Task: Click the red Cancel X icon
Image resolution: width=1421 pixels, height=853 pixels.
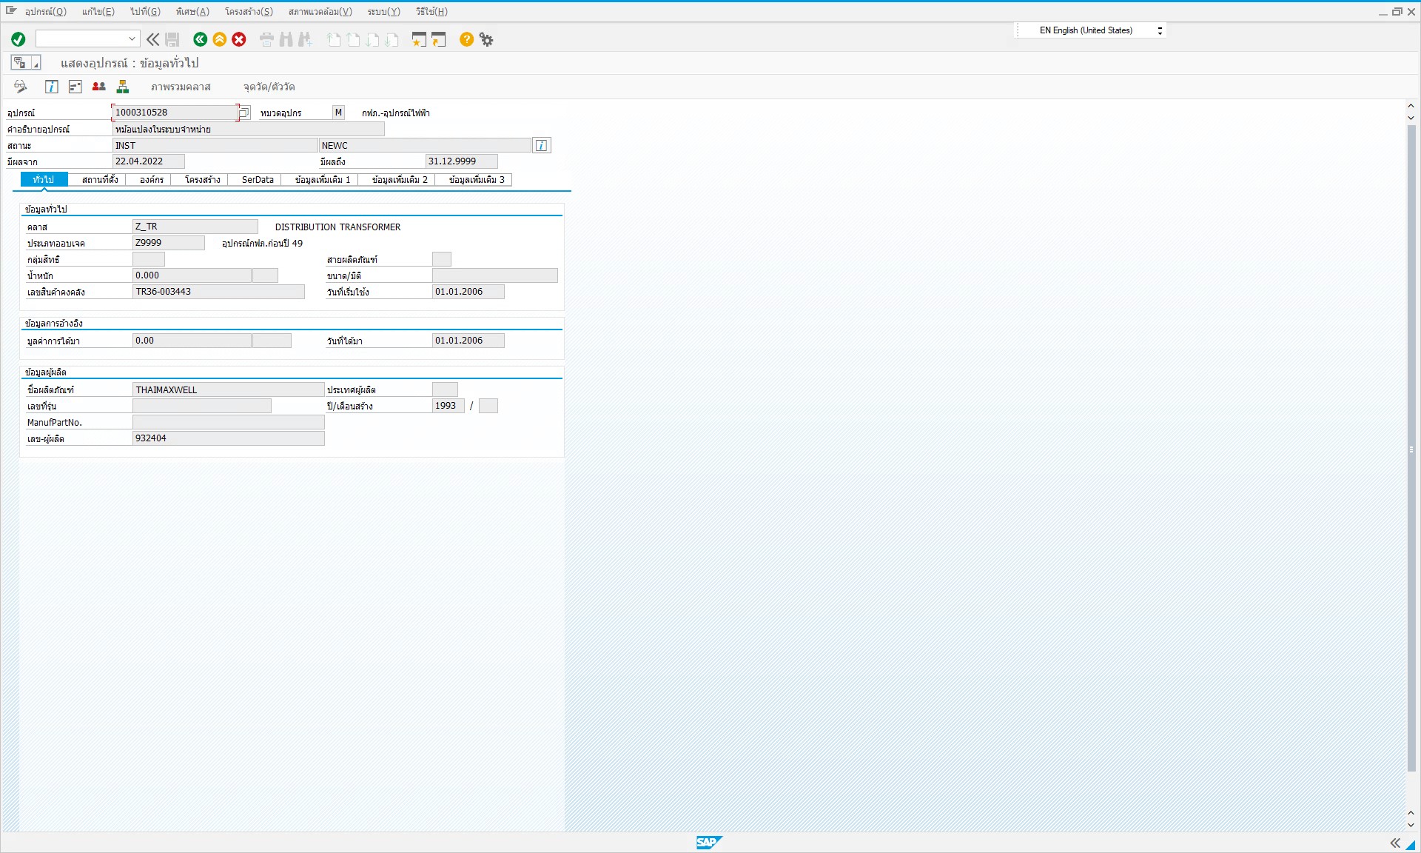Action: (239, 39)
